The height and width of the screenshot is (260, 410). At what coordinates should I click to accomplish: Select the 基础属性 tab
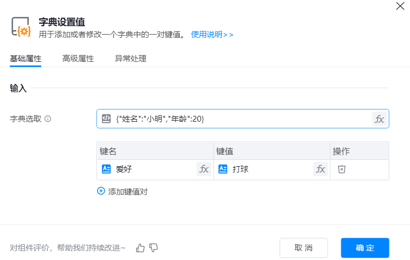[26, 59]
